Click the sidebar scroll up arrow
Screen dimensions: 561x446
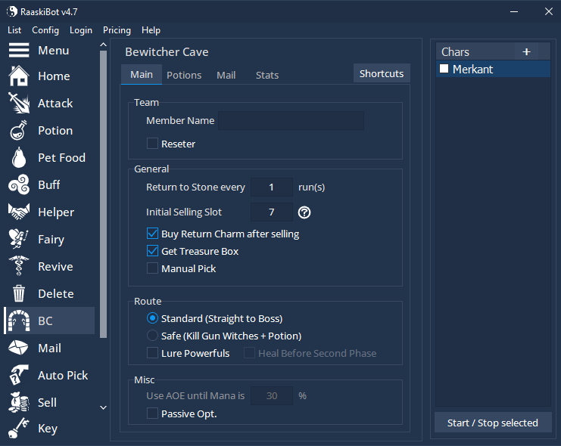pos(104,45)
